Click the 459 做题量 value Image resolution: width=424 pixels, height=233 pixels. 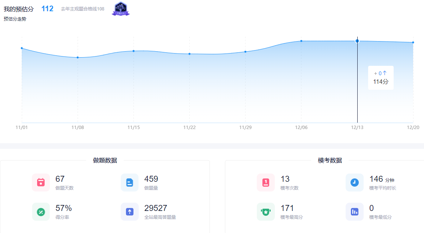click(x=151, y=179)
